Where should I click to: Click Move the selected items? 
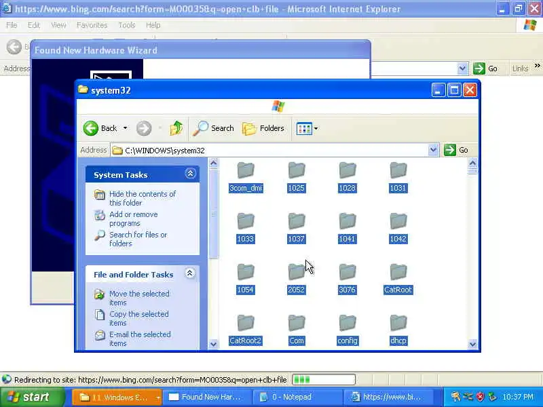point(139,298)
